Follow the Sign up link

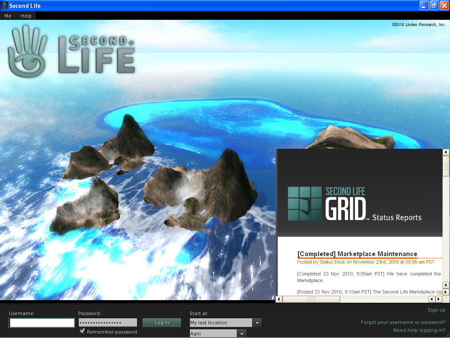coord(436,310)
